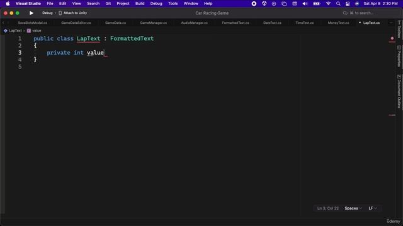Screen dimensions: 403x226
Task: Open the Tools menu
Action: point(173,4)
